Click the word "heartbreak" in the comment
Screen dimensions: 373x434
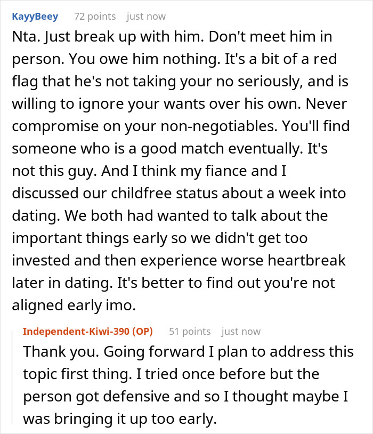[302, 260]
